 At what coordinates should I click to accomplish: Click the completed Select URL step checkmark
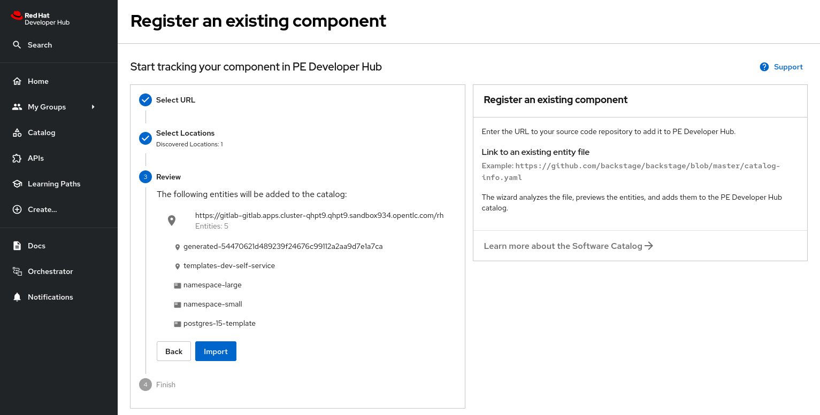coord(145,100)
